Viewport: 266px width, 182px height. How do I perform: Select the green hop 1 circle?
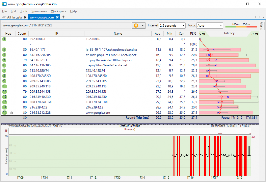click(4, 39)
